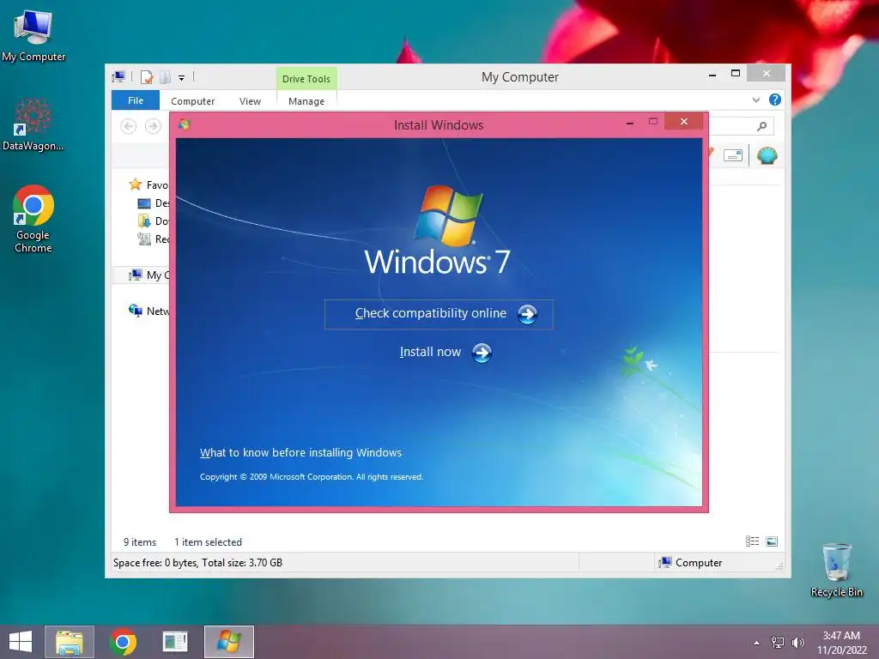Select Desktop under Favorites
879x659 pixels.
point(153,203)
